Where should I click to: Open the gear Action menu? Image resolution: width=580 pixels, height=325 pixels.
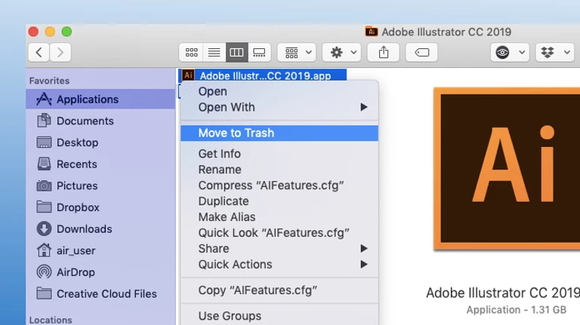pyautogui.click(x=342, y=53)
